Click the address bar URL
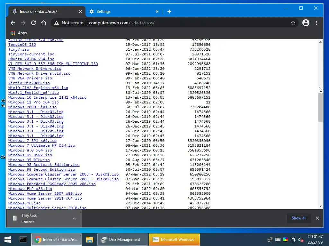This screenshot has width=329, height=246. coord(122,23)
